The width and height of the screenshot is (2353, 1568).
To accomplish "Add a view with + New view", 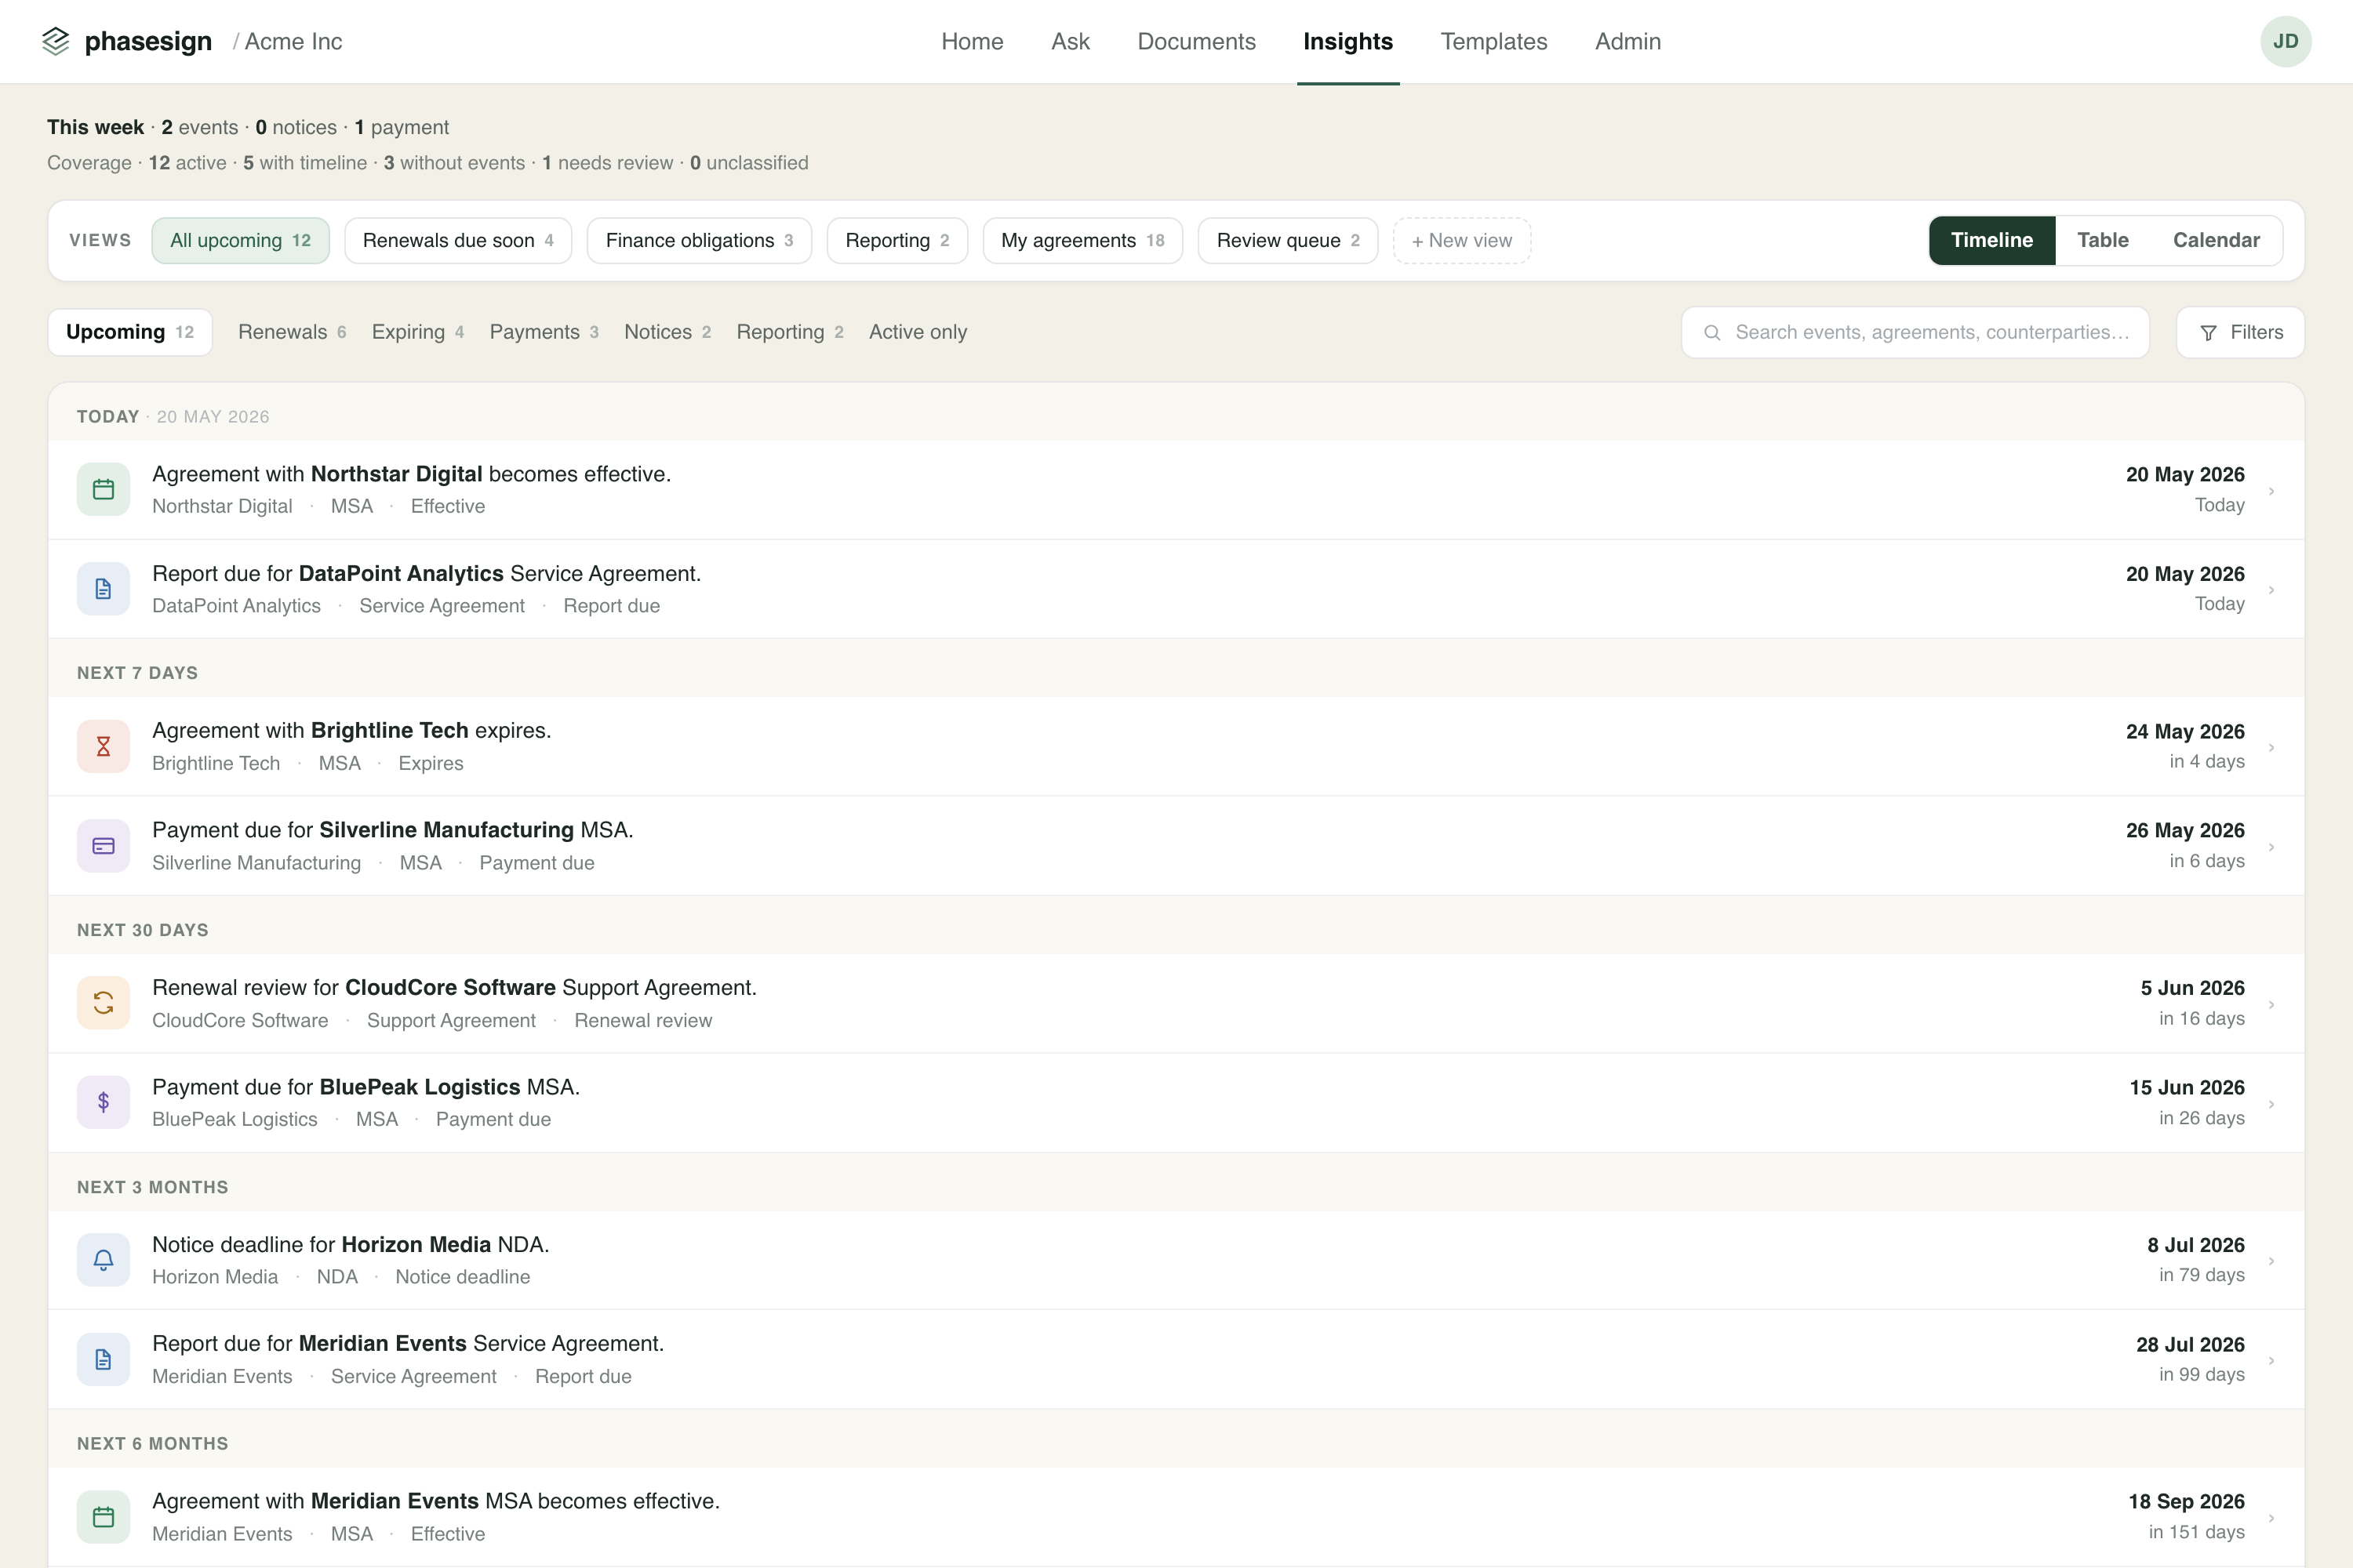I will point(1460,240).
